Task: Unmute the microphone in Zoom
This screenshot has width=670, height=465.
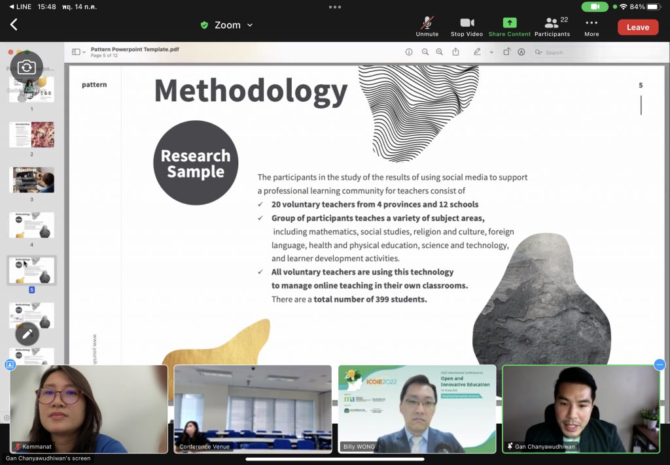Action: [427, 26]
